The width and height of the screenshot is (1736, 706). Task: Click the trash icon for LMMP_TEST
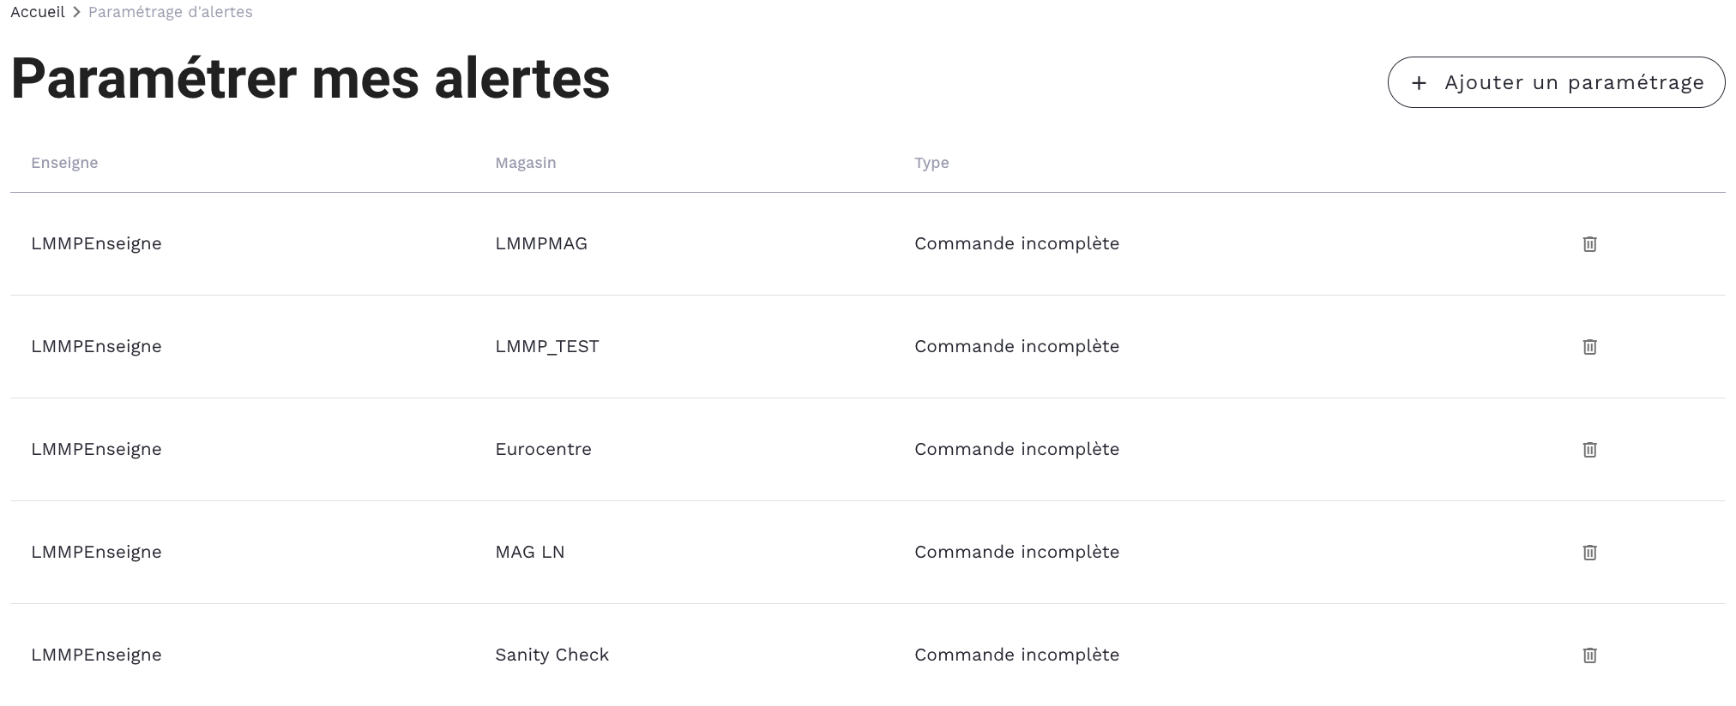(1589, 347)
